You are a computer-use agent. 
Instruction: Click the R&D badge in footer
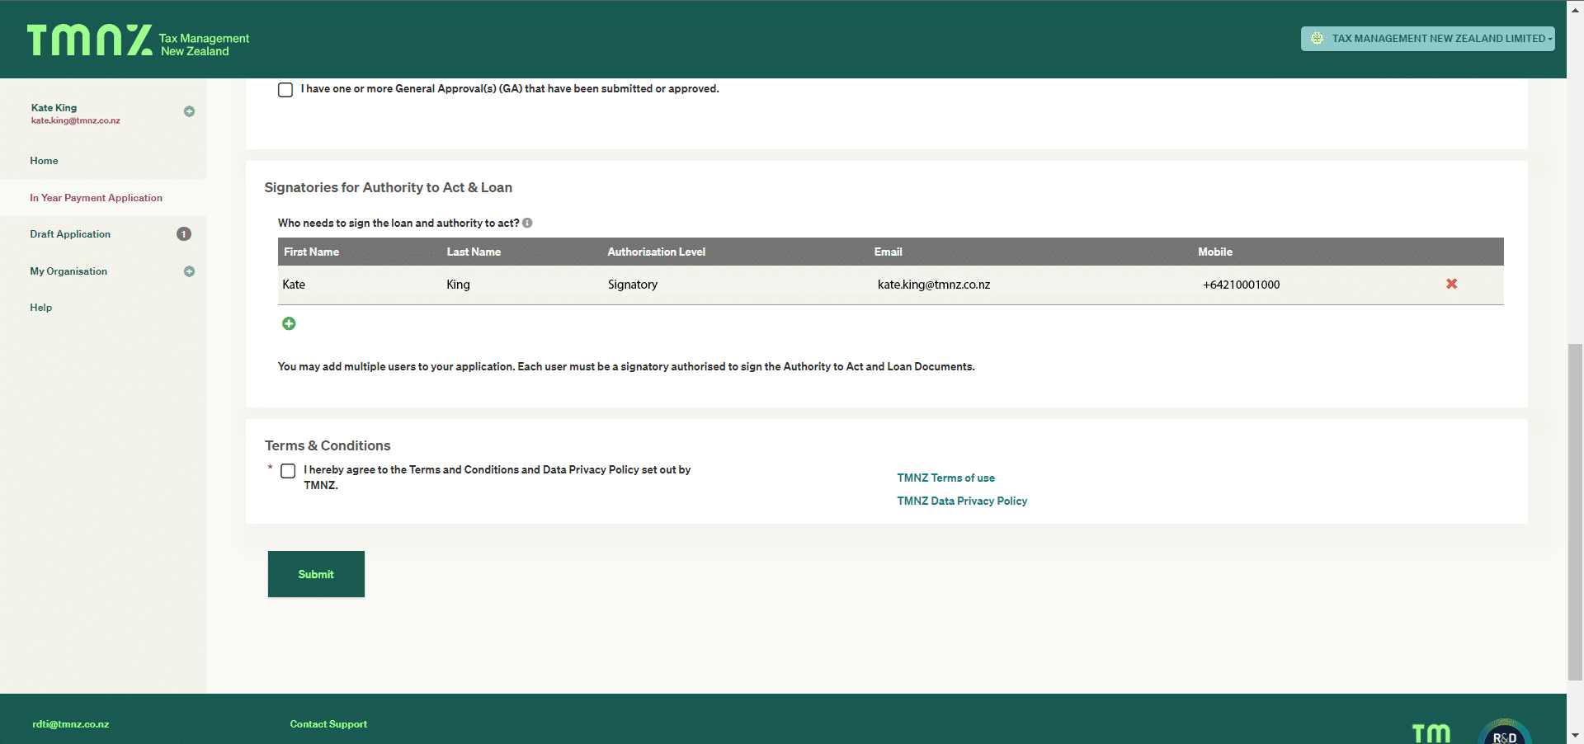[1504, 733]
